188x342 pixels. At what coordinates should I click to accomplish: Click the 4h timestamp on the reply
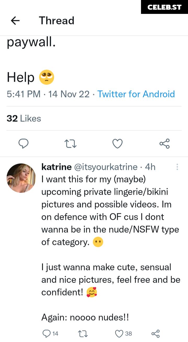click(x=150, y=167)
